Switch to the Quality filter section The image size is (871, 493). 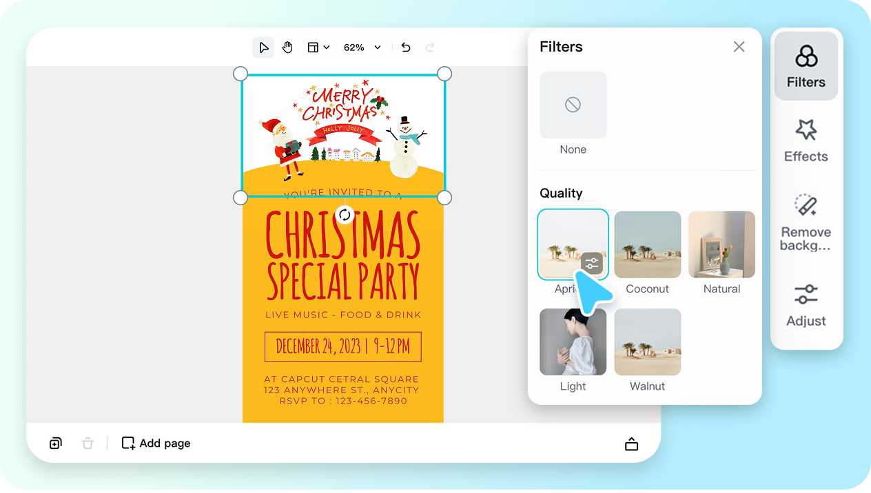561,193
